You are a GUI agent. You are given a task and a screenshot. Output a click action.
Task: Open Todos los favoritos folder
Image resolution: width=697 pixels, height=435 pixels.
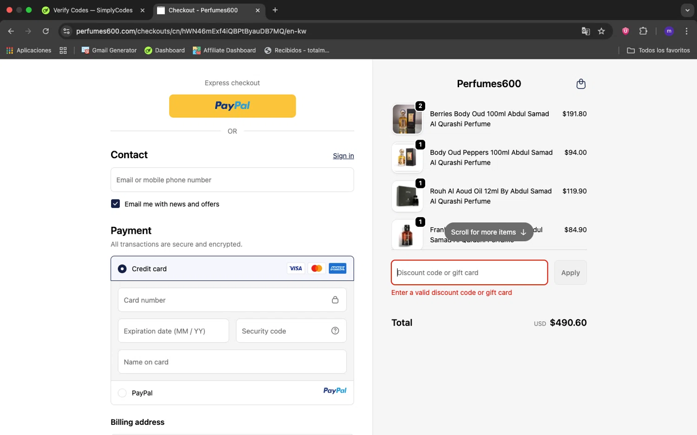658,50
